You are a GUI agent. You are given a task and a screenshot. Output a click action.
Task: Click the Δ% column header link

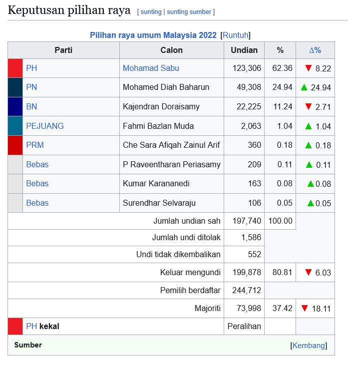click(315, 50)
